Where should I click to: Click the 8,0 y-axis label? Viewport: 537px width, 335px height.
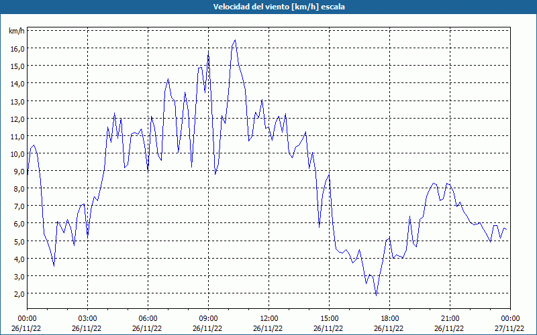click(19, 189)
